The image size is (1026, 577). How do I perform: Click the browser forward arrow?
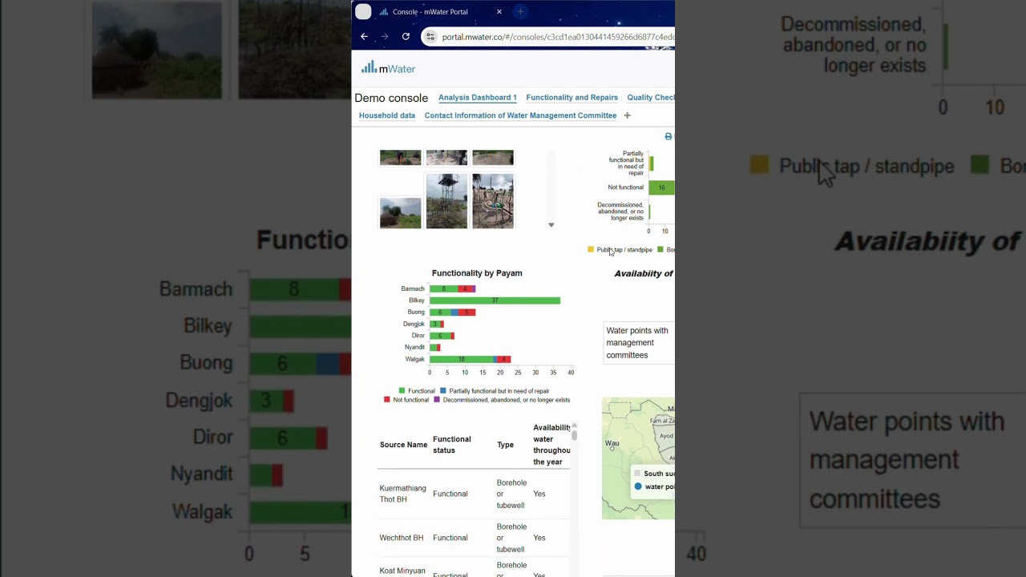pyautogui.click(x=385, y=36)
